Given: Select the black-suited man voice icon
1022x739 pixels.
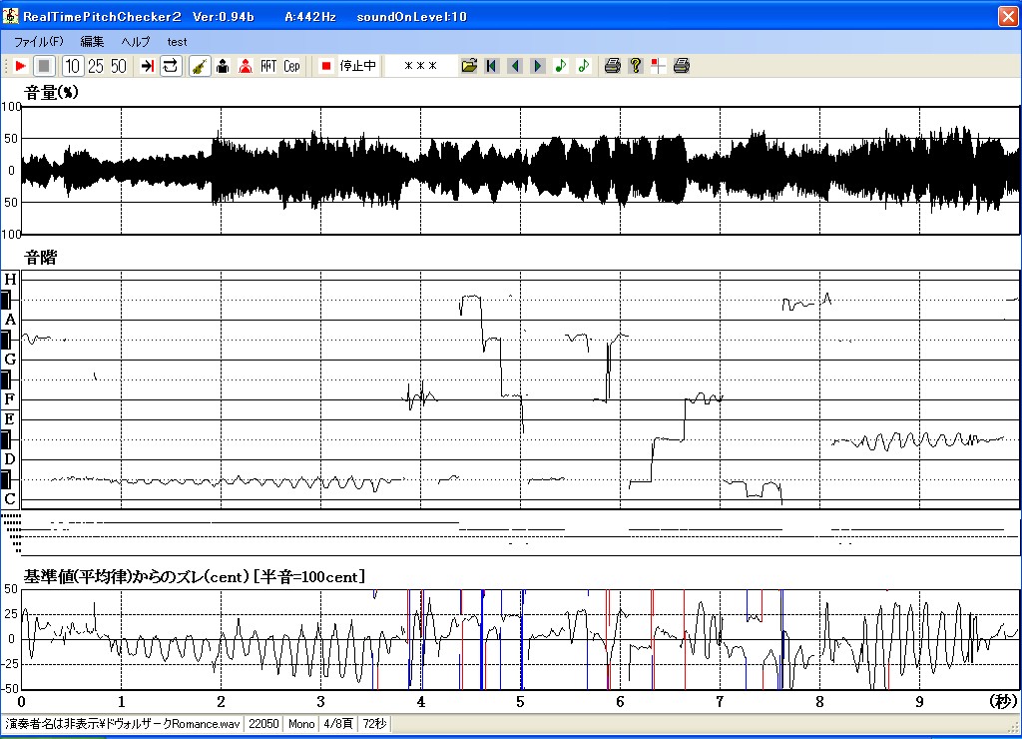Looking at the screenshot, I should (x=223, y=66).
